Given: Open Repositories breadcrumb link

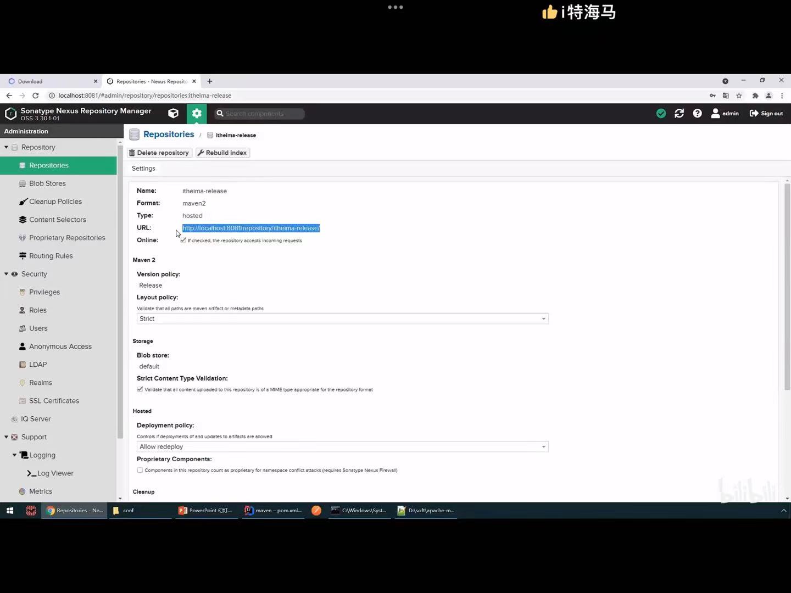Looking at the screenshot, I should [x=169, y=135].
